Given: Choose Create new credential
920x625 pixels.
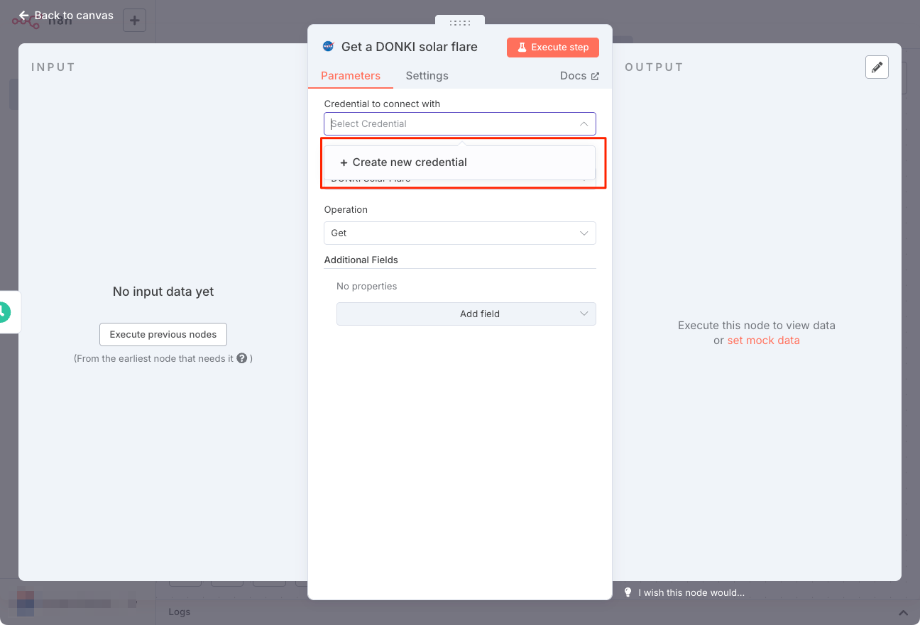Looking at the screenshot, I should click(460, 162).
